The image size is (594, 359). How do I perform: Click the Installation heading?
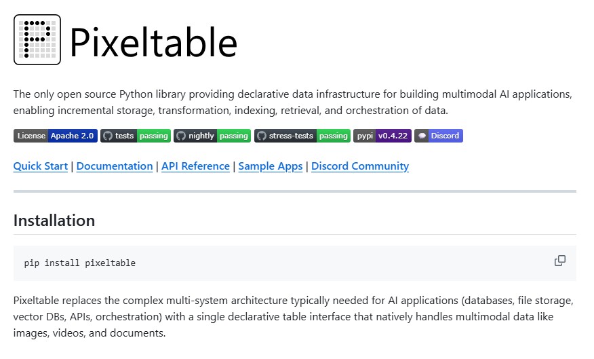tap(54, 221)
